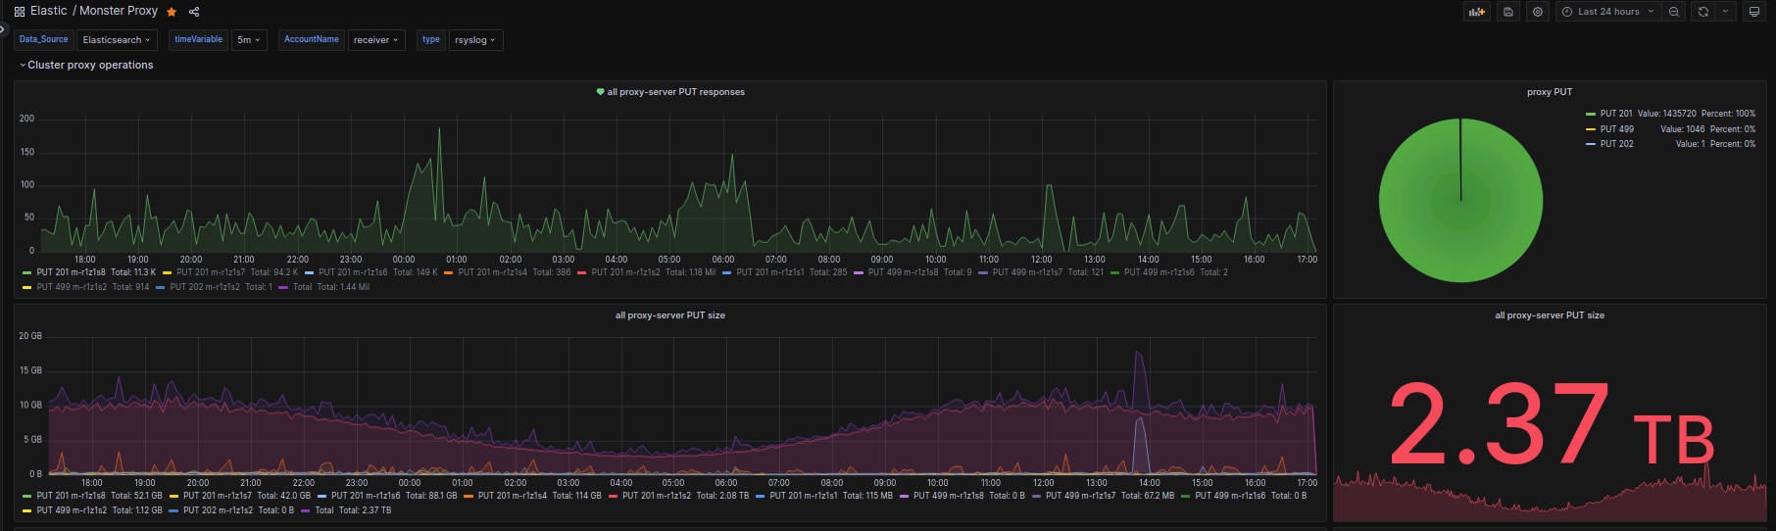The image size is (1776, 531).
Task: Open the 5m timeVariable dropdown
Action: pos(249,40)
